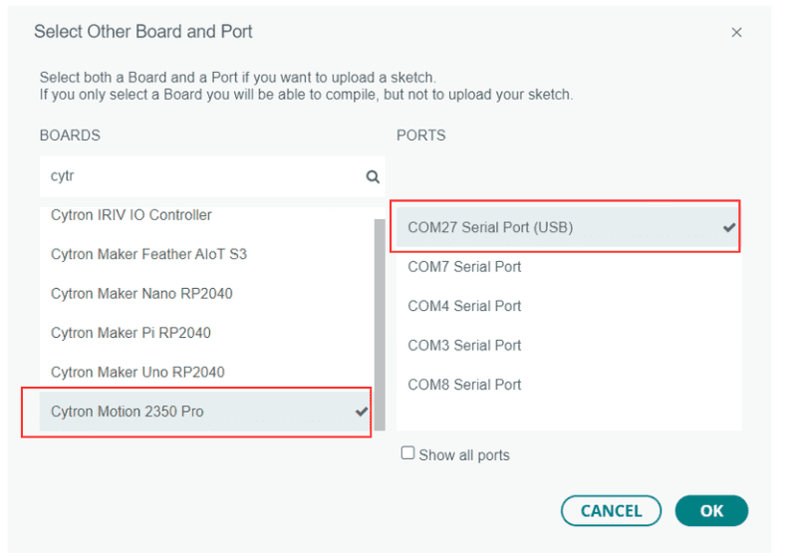
Task: Pick COM3 Serial Port
Action: (x=464, y=346)
